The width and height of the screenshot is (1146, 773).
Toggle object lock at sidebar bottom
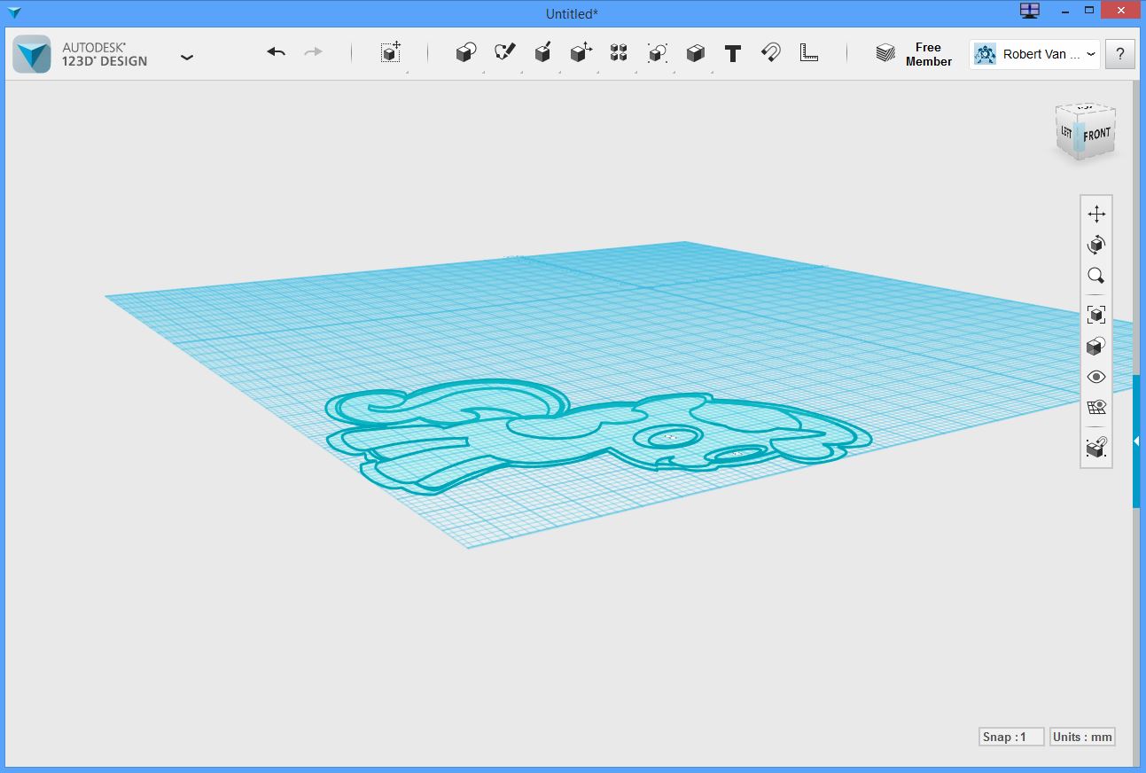[1096, 448]
